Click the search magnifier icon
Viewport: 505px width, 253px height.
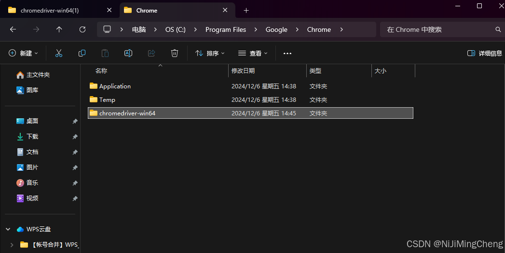point(498,29)
